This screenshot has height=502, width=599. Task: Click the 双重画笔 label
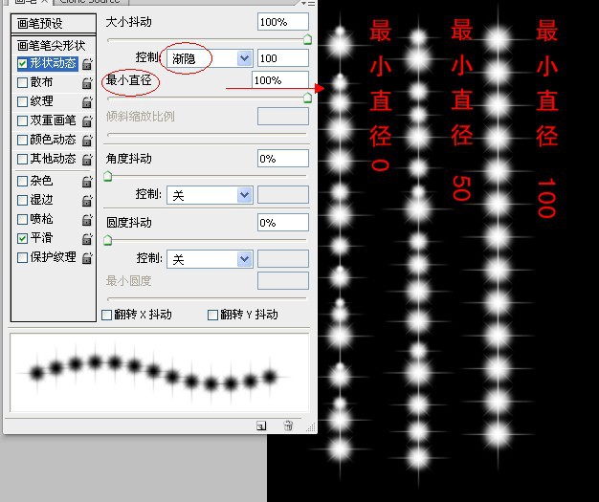click(53, 120)
